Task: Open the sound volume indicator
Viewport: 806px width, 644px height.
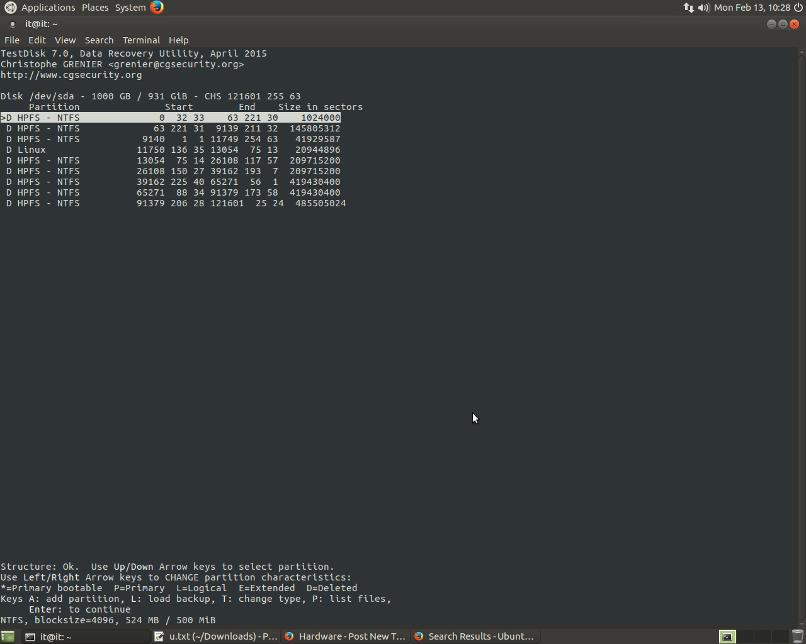Action: (x=703, y=8)
